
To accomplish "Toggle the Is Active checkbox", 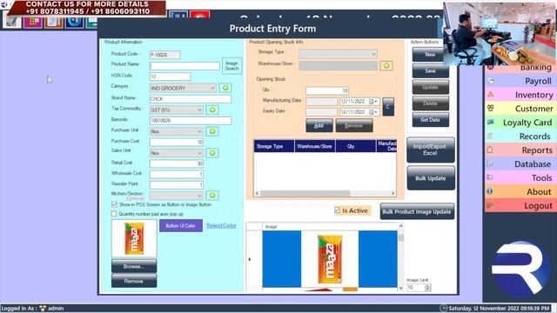I will pos(337,210).
